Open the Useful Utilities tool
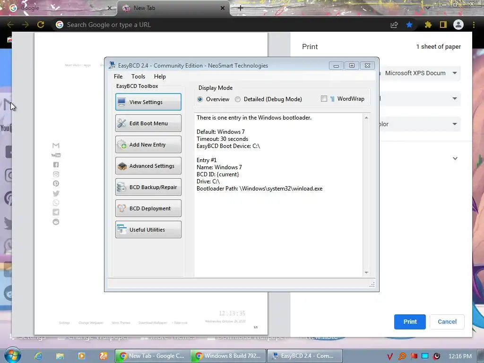 148,230
